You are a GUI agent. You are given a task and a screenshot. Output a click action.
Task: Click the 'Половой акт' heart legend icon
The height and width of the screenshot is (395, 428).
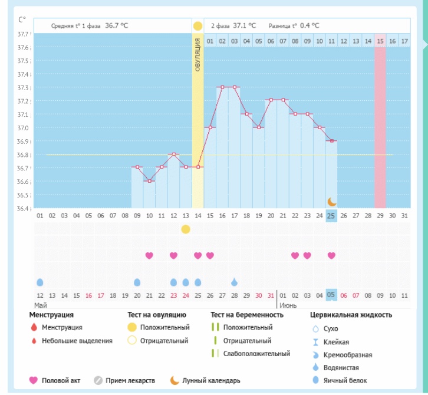pos(34,380)
